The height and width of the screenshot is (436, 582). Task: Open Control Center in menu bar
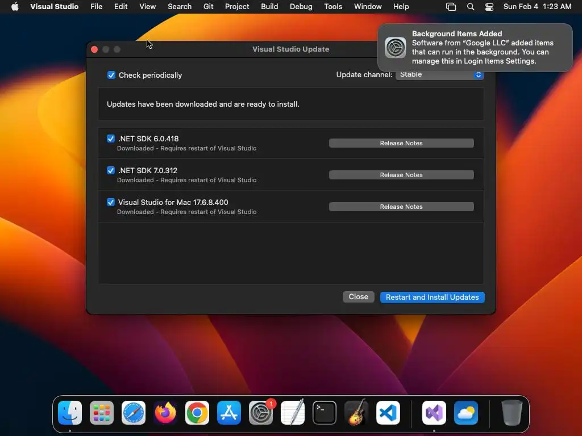489,7
